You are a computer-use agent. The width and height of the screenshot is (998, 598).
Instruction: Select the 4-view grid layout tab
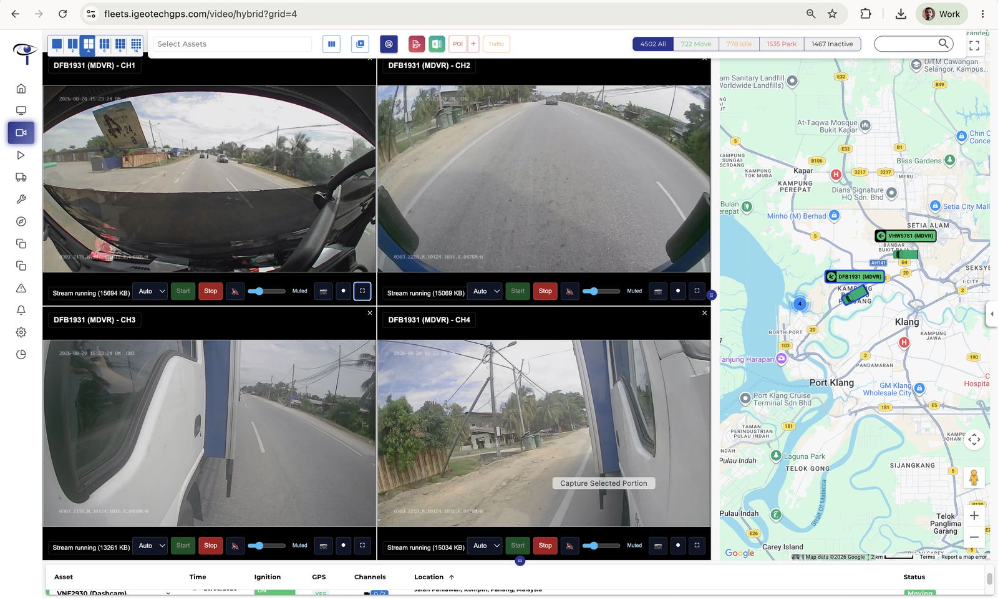pos(89,44)
